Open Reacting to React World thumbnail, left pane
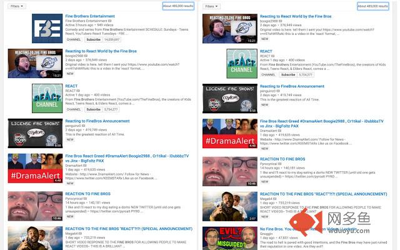Image resolution: width=400 pixels, height=250 pixels. click(35, 63)
